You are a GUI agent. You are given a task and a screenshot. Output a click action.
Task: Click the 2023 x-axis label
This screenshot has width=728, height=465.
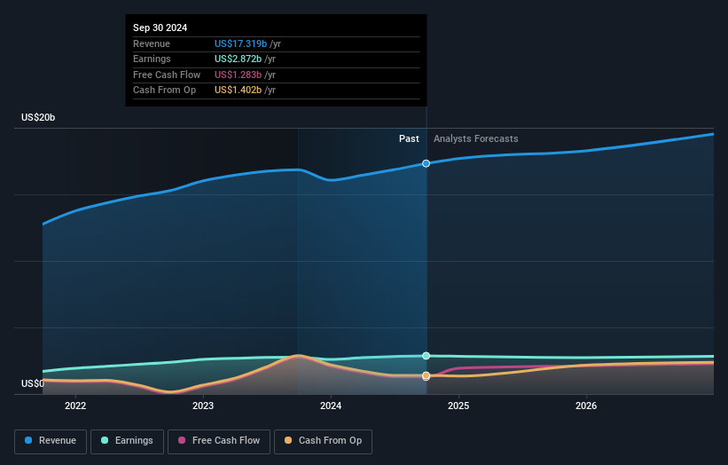[x=203, y=406]
